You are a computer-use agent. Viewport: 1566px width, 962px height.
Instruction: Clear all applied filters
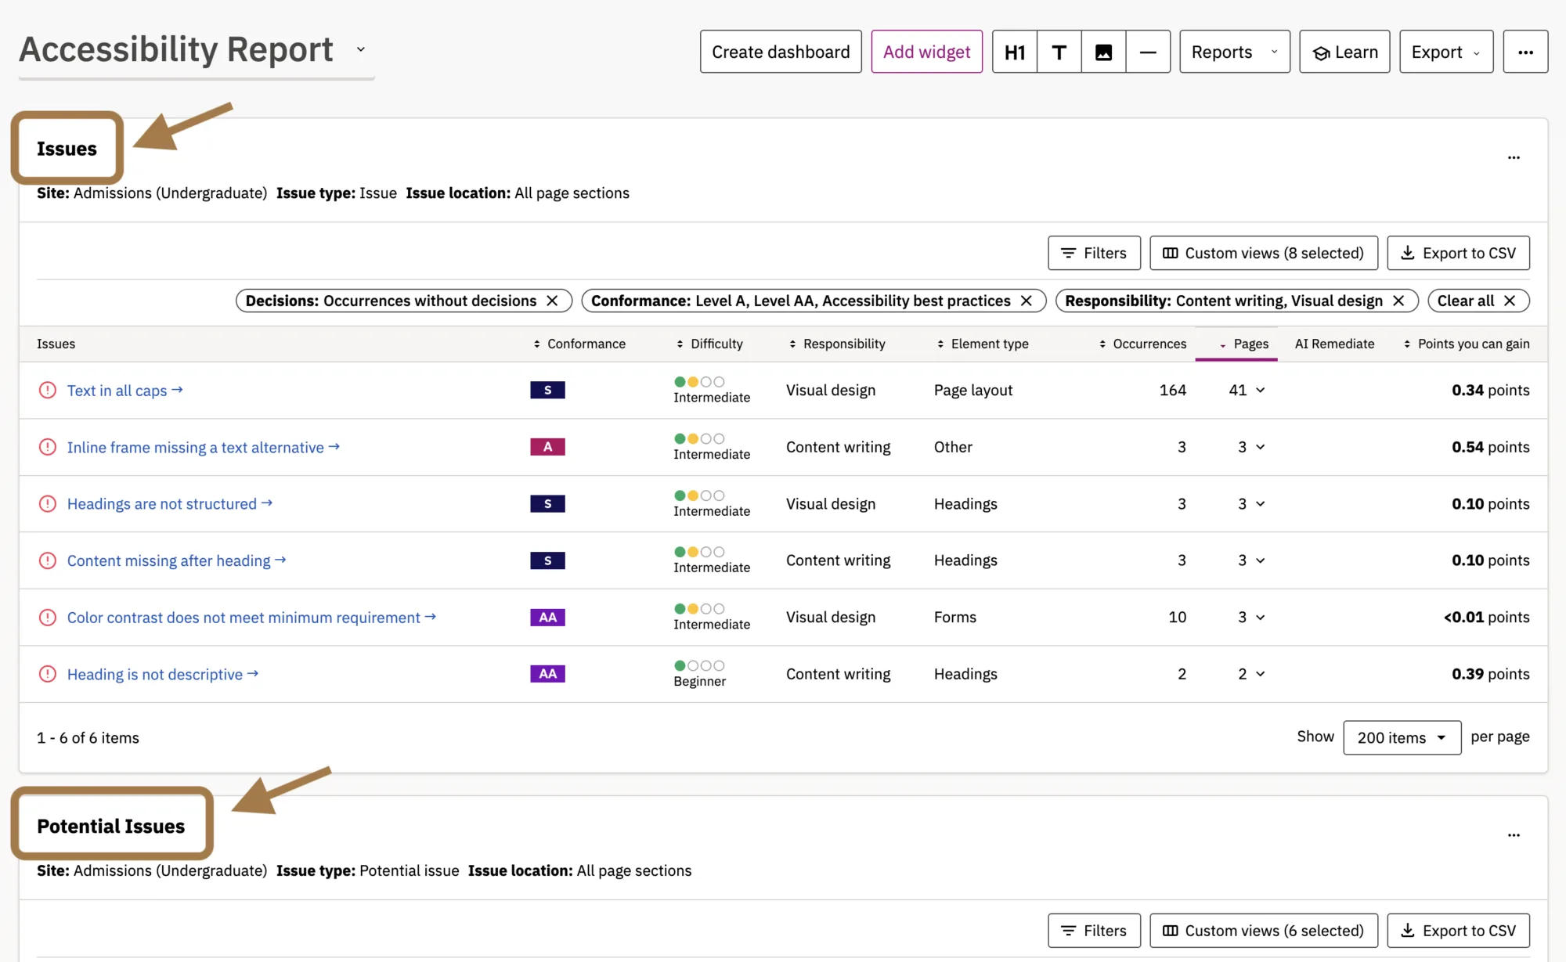(x=1478, y=301)
